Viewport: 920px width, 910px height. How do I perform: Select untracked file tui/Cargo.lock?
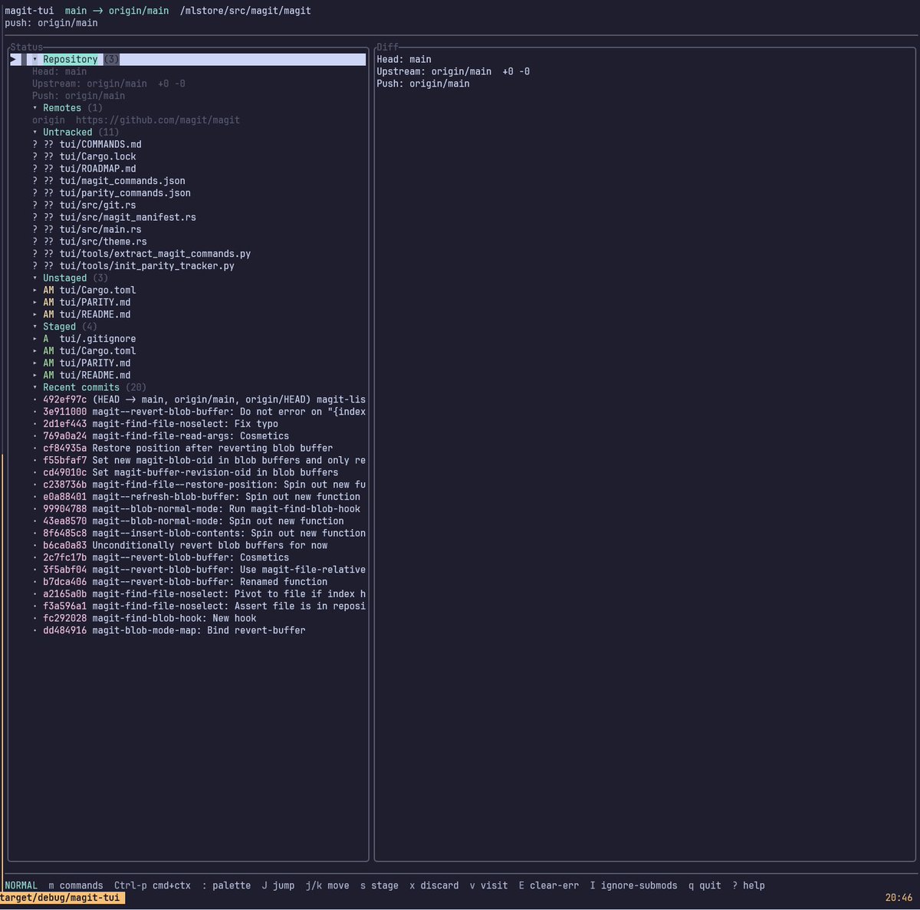(x=84, y=156)
